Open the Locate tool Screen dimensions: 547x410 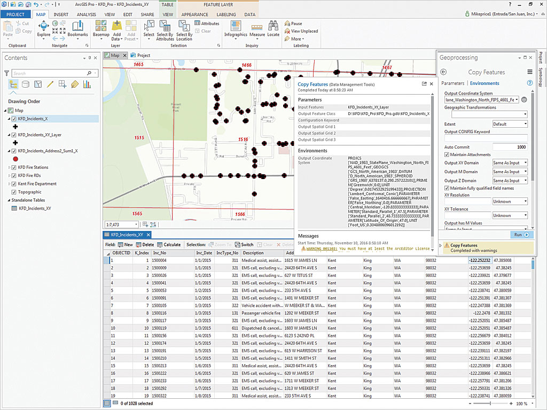tap(273, 27)
